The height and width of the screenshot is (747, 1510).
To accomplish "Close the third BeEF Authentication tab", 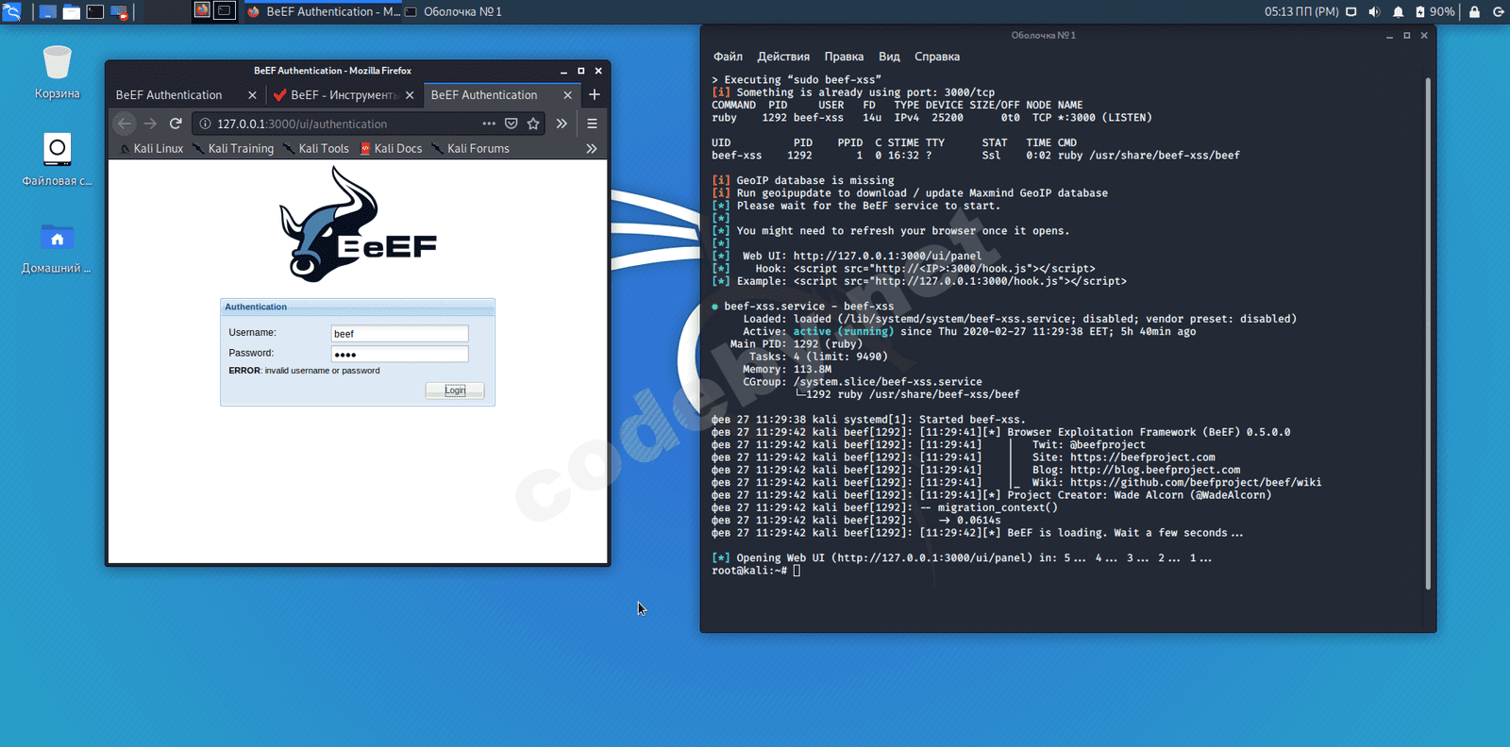I will pyautogui.click(x=567, y=95).
